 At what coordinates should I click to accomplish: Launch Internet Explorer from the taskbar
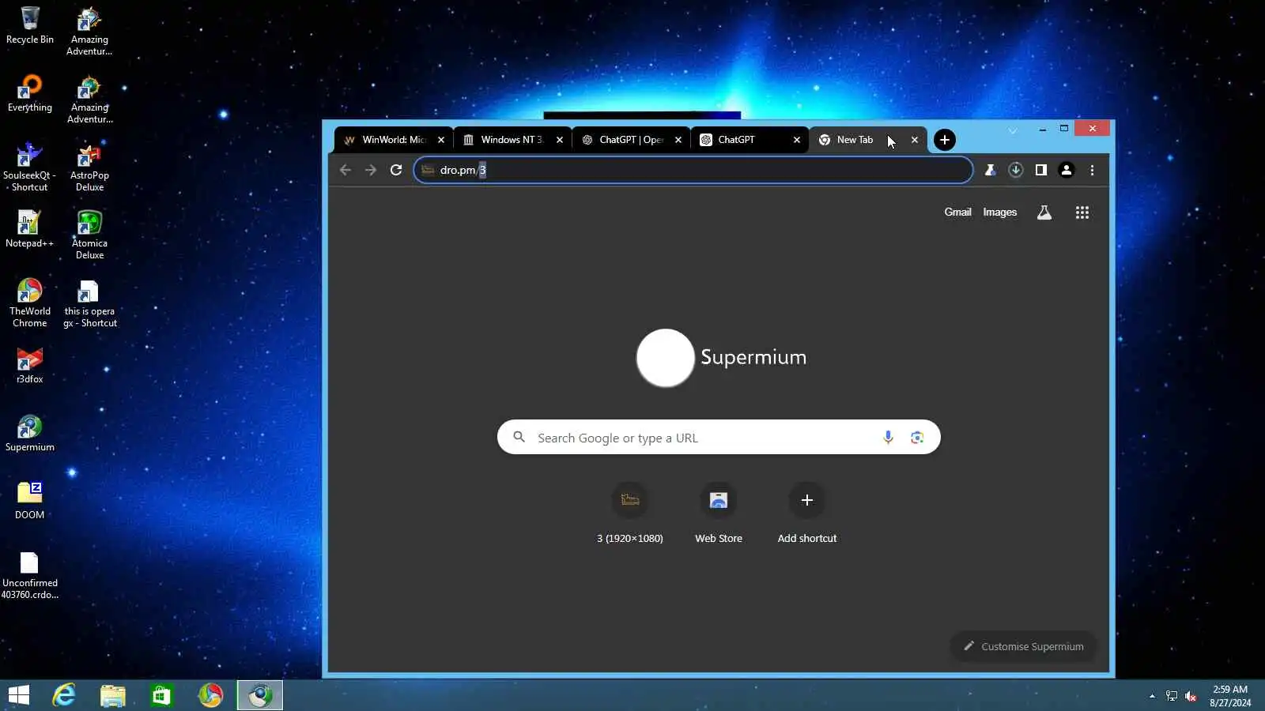(64, 695)
